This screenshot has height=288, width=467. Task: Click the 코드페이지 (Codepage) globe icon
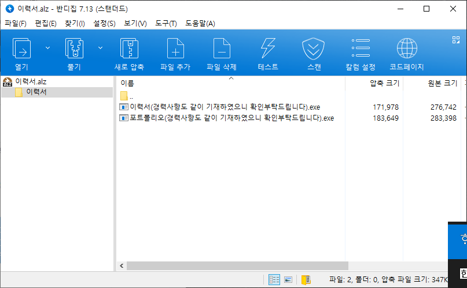click(406, 49)
